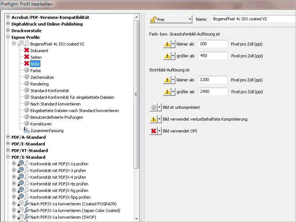Click the wrench icon beside Bogenoffset 4c ISO coated V2
Screen dimensions: 296x222
(x=26, y=43)
